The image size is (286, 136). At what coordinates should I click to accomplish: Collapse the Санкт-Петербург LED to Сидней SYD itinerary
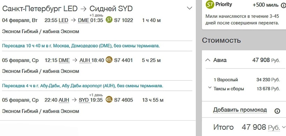(x=189, y=8)
